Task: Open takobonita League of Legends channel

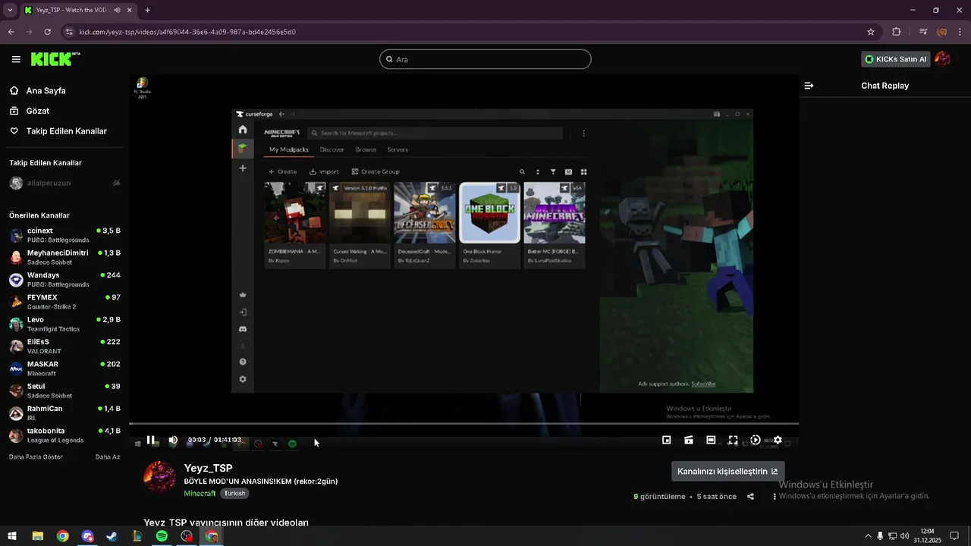Action: click(x=64, y=435)
